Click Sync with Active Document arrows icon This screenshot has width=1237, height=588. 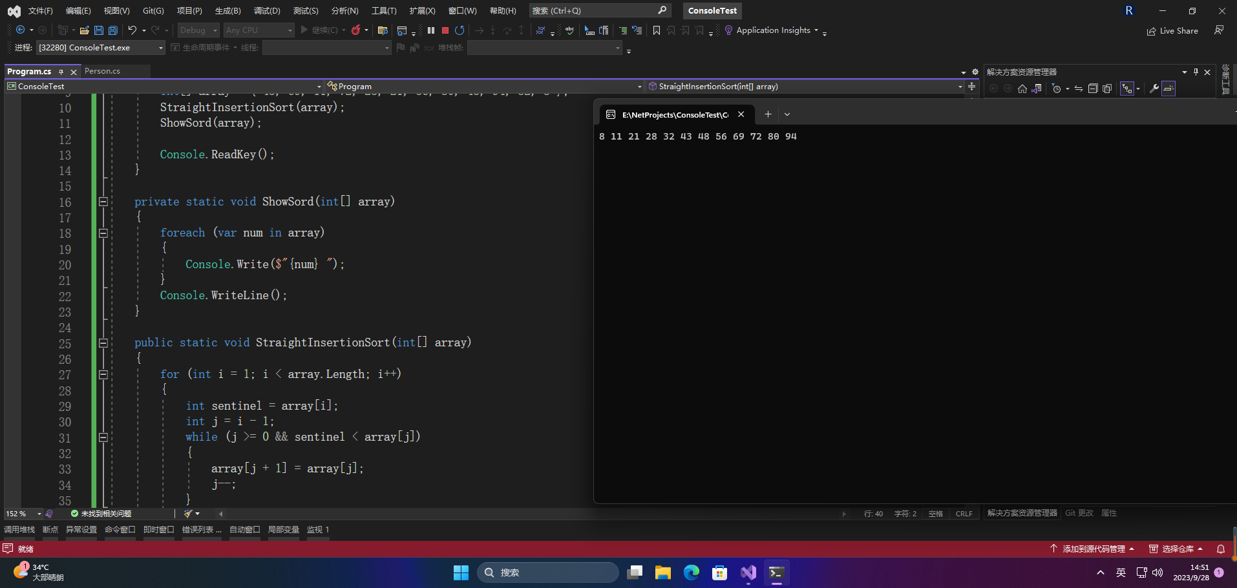1079,89
